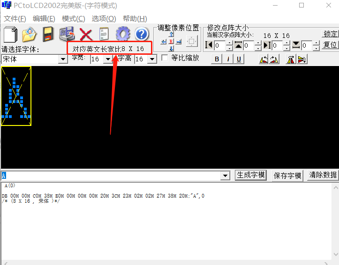
Task: Decrease the bottom edge stepper value
Action: 316,48
